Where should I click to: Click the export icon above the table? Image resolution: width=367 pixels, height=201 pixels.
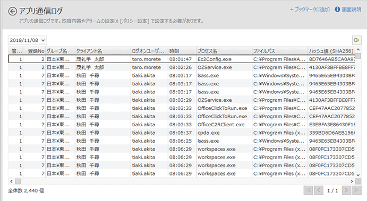tap(357, 40)
